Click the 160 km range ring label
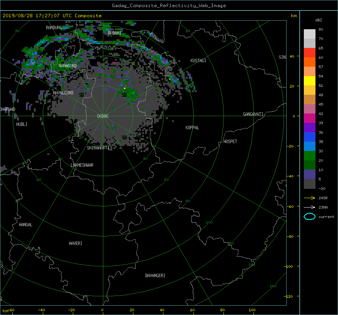338x315 pixels. tap(273, 286)
